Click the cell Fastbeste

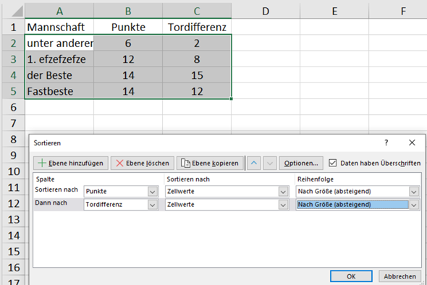tap(59, 91)
